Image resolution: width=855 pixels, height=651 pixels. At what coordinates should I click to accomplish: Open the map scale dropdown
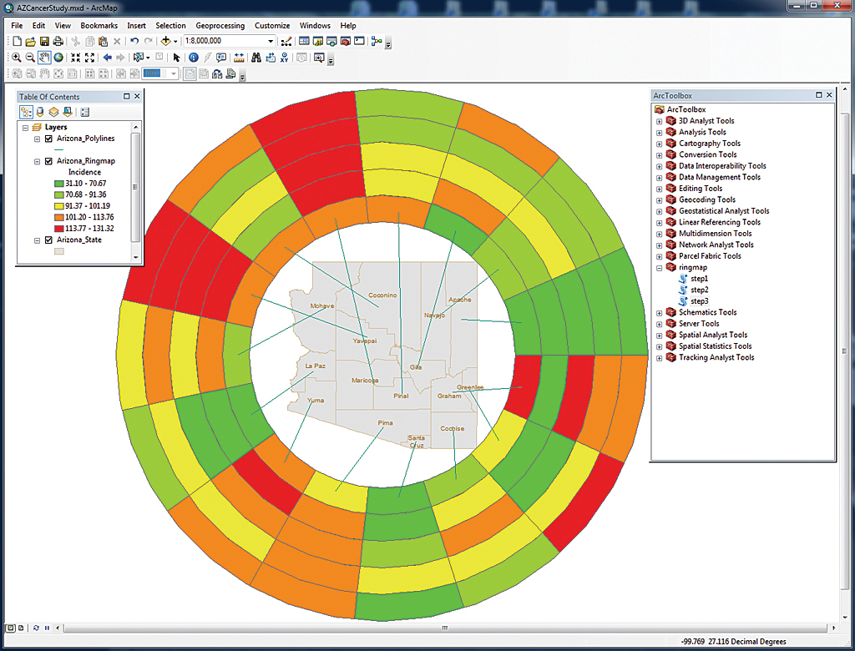coord(271,41)
